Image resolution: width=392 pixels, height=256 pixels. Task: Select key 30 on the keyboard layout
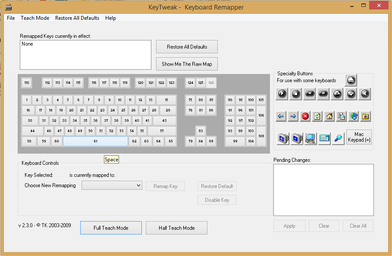[30, 120]
